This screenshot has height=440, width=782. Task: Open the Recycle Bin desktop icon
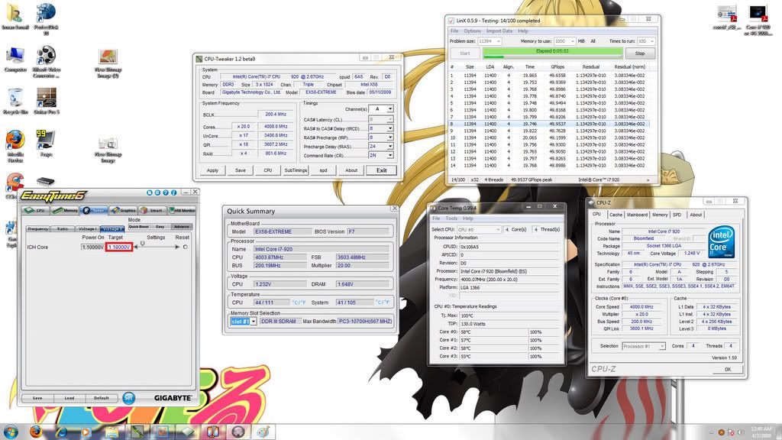point(15,99)
